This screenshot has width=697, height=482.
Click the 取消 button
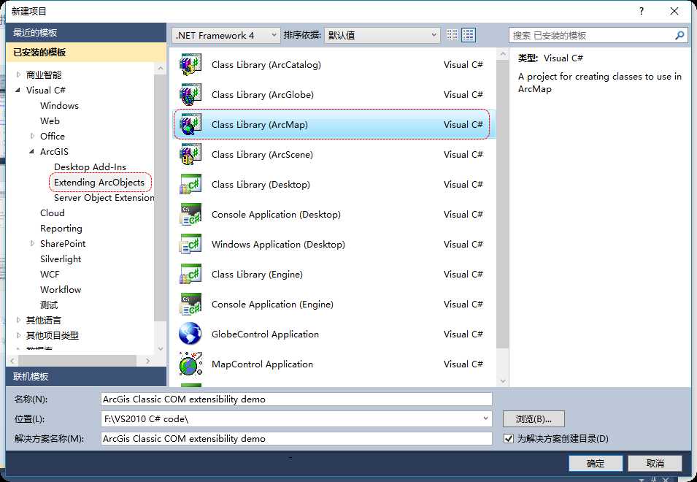tap(655, 463)
